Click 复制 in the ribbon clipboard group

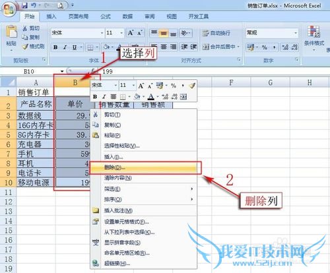point(31,37)
